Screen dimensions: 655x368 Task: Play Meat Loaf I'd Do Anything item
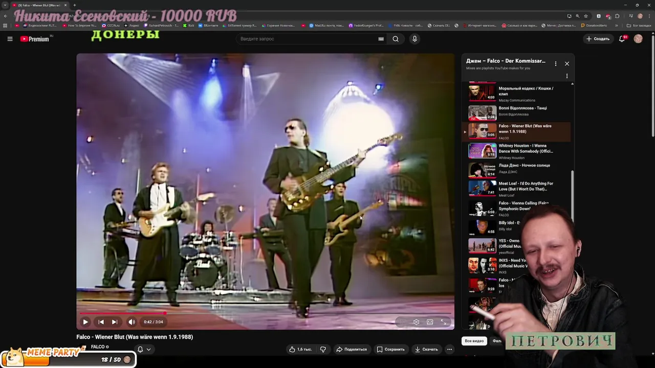pyautogui.click(x=517, y=189)
